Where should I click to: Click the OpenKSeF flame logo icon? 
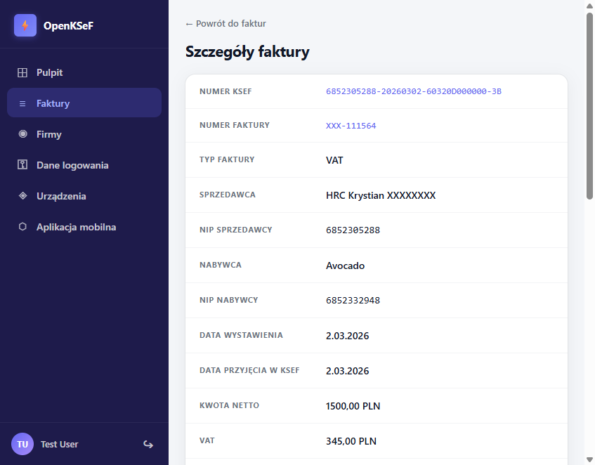click(25, 25)
